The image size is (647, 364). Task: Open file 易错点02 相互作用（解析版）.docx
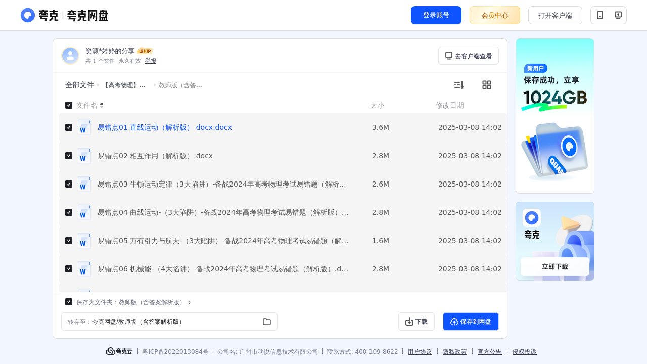(155, 156)
